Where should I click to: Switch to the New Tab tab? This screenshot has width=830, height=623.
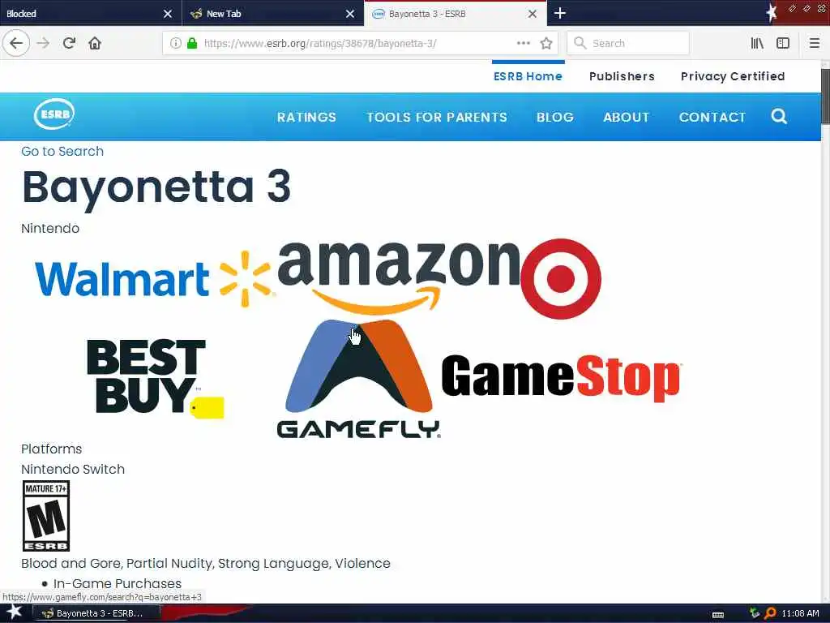273,13
